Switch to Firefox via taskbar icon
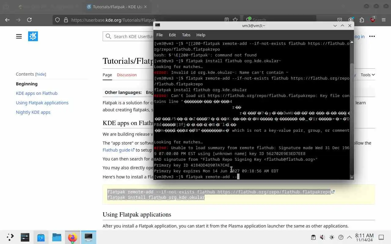Screen dimensions: 391x244 pos(73,237)
